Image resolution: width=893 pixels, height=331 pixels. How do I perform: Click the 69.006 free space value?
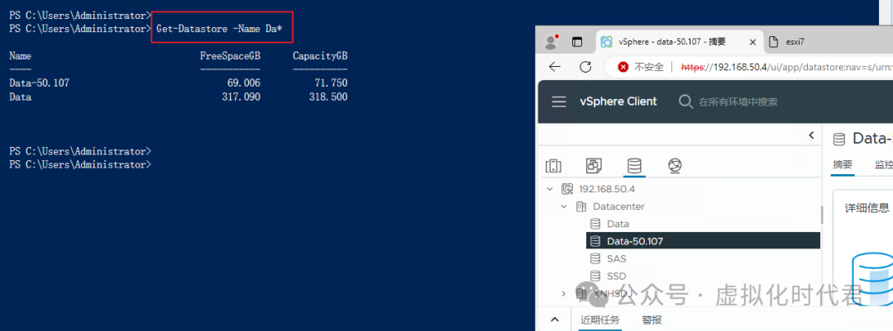coord(243,83)
